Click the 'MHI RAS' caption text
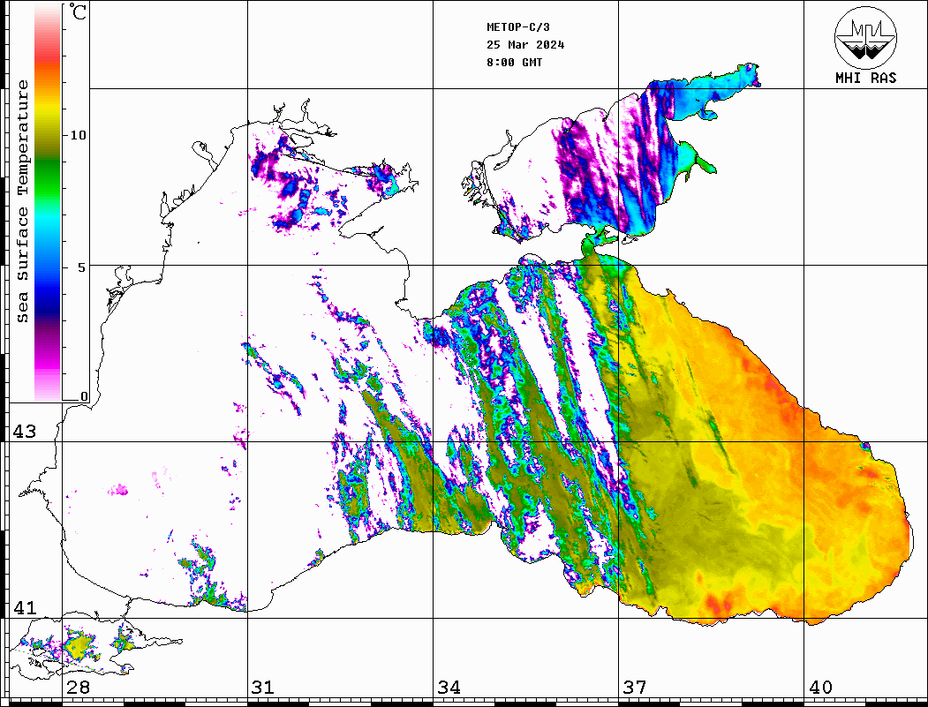Viewport: 928px width, 707px height. click(866, 78)
